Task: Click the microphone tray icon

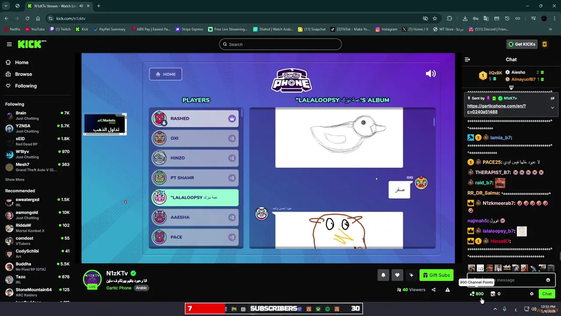Action: [504, 309]
